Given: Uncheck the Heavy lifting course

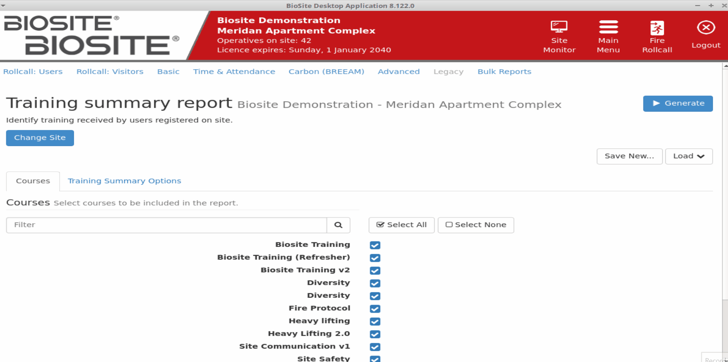Looking at the screenshot, I should 375,321.
